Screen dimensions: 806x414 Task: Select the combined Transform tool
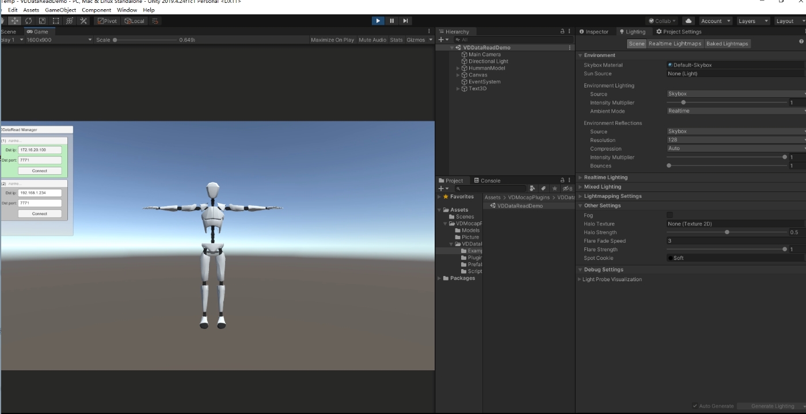(x=70, y=21)
